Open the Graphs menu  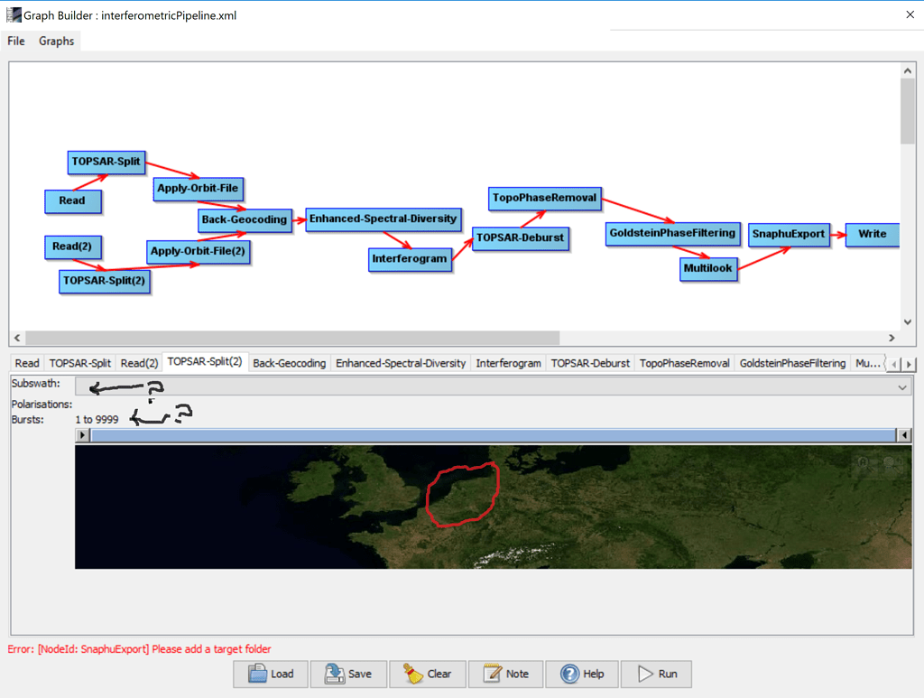tap(55, 41)
